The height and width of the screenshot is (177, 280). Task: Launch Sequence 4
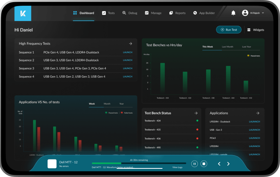[128, 76]
